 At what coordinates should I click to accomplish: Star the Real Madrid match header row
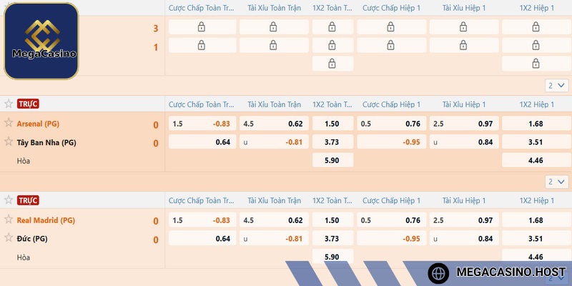tap(9, 200)
